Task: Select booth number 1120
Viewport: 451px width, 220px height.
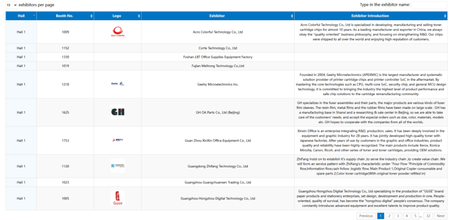Action: [x=65, y=166]
